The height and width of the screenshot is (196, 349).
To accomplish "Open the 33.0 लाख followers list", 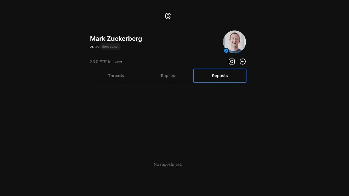I will (107, 62).
